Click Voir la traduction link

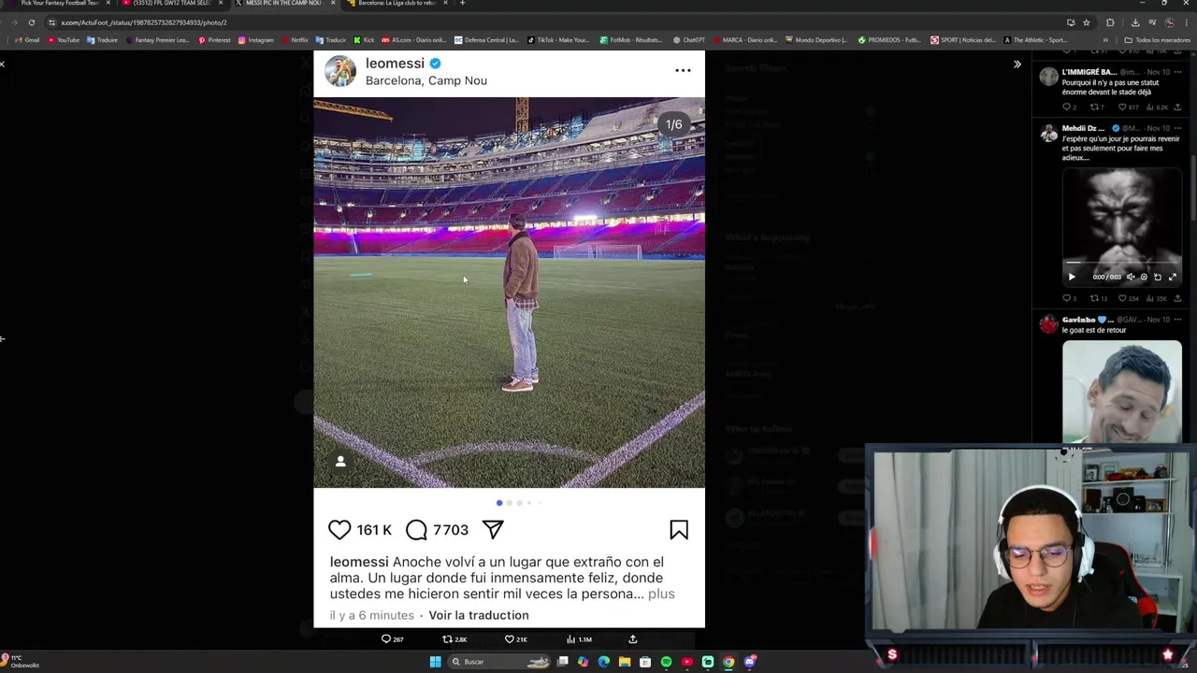pyautogui.click(x=479, y=615)
